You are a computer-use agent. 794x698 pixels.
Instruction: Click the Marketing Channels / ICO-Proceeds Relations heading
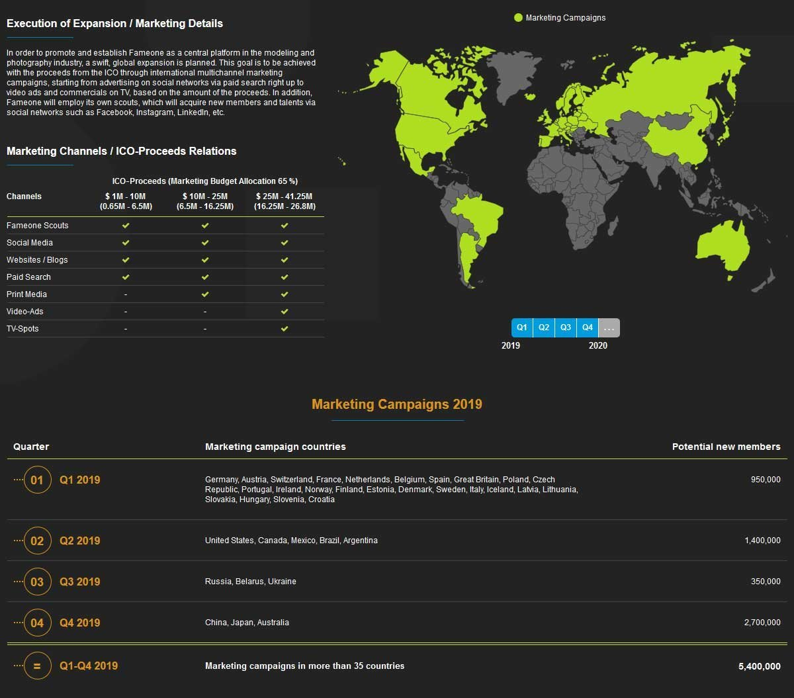(122, 151)
